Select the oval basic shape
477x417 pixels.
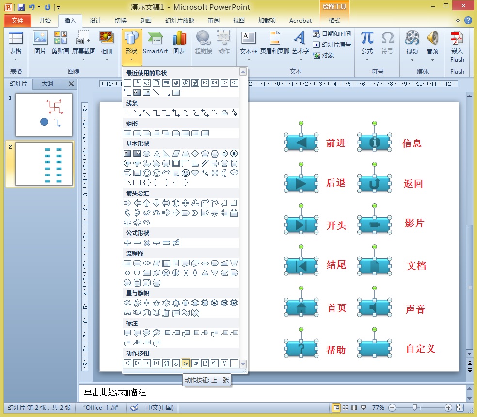[x=146, y=154]
